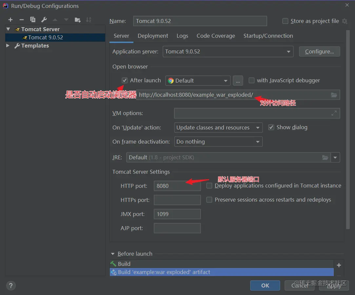Open the Application server dropdown
The width and height of the screenshot is (355, 295).
pos(228,51)
